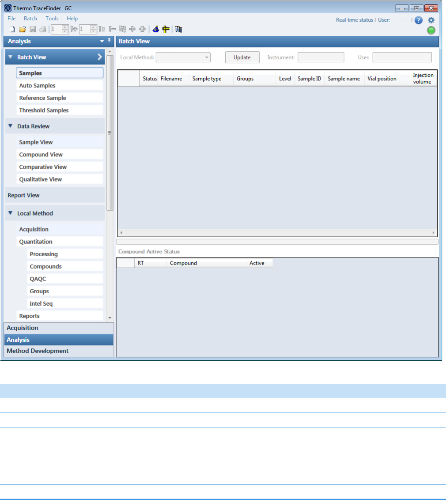The height and width of the screenshot is (500, 446).
Task: Open the Batch menu
Action: coord(30,19)
